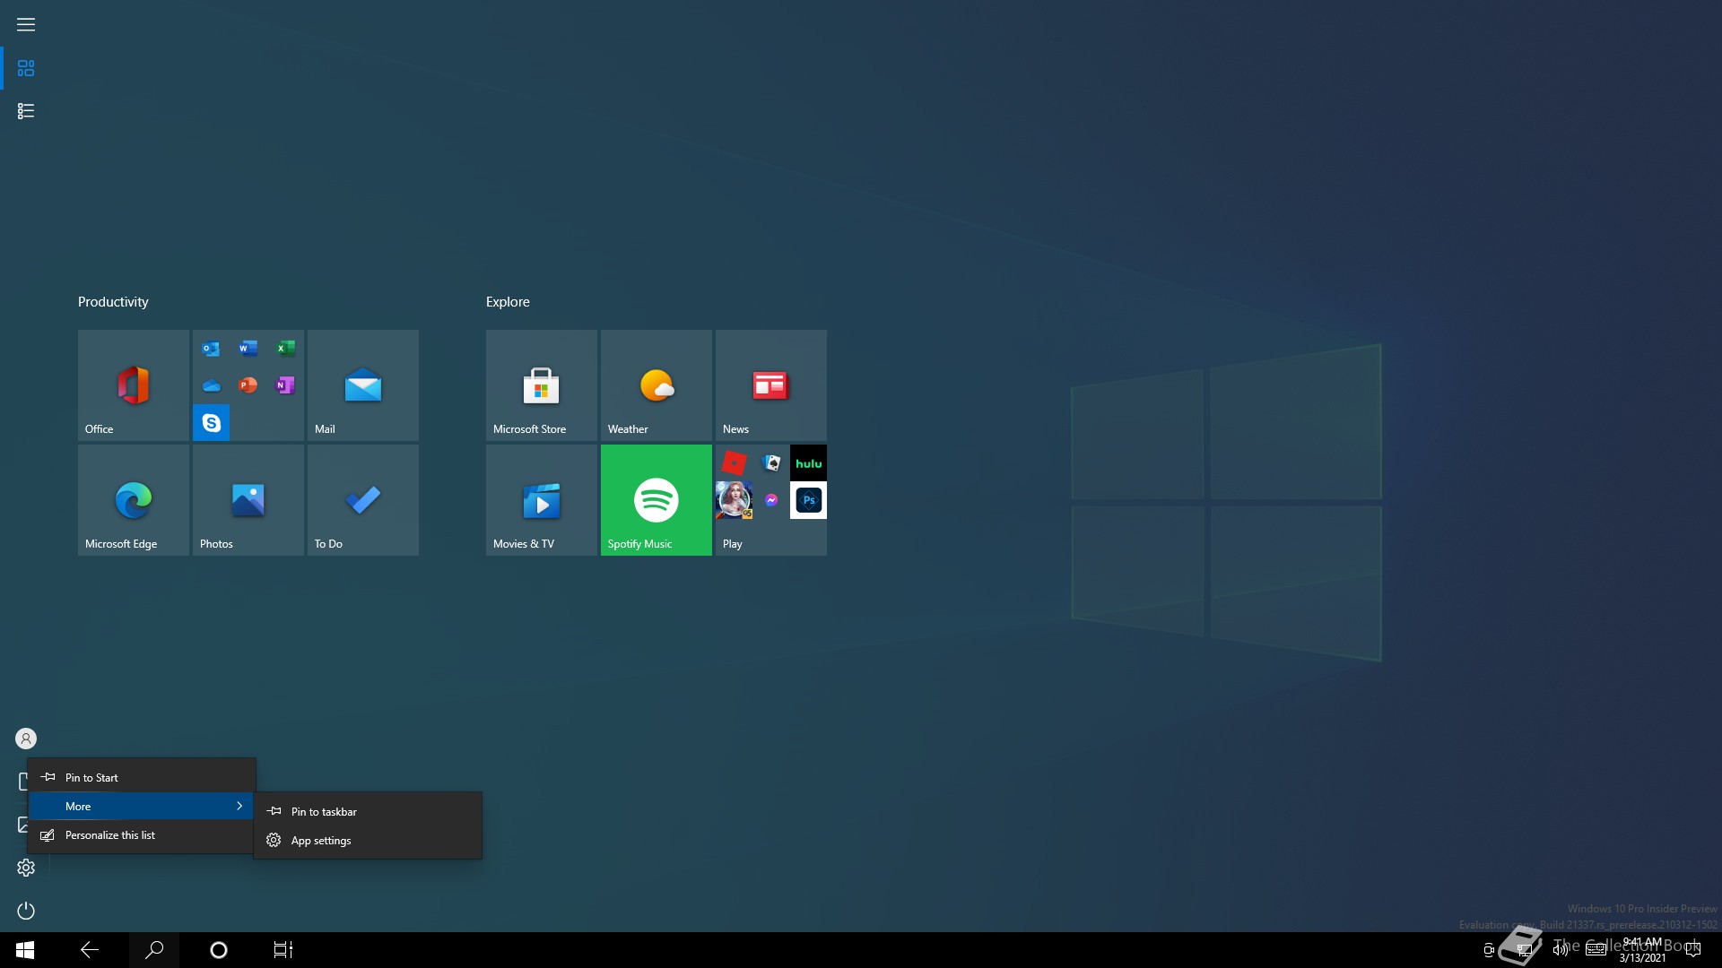
Task: Open the volume tray icon
Action: (1561, 950)
